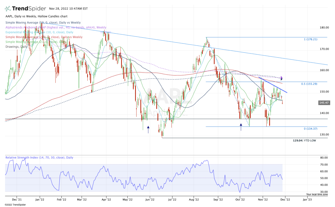
Task: Click the 0 (134.37) Fibonacci level label
Action: [311, 129]
